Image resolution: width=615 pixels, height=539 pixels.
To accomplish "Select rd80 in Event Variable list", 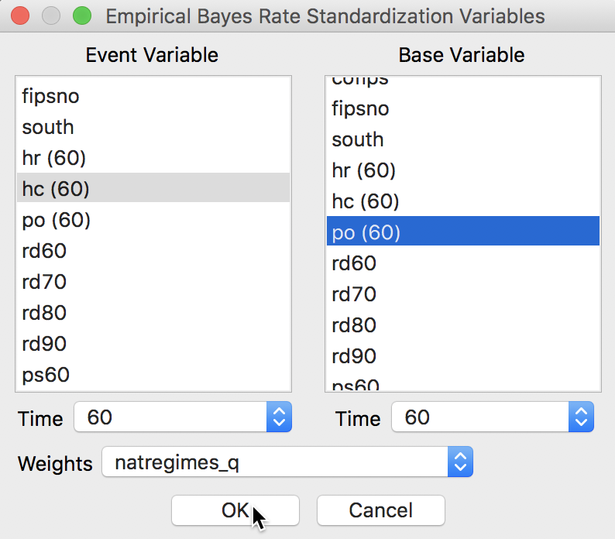I will click(x=153, y=313).
